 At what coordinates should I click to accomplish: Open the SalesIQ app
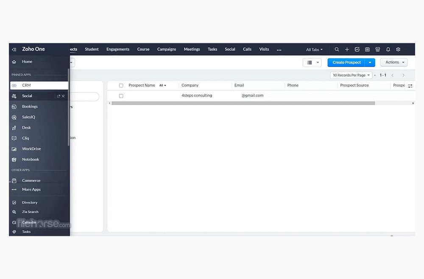28,117
